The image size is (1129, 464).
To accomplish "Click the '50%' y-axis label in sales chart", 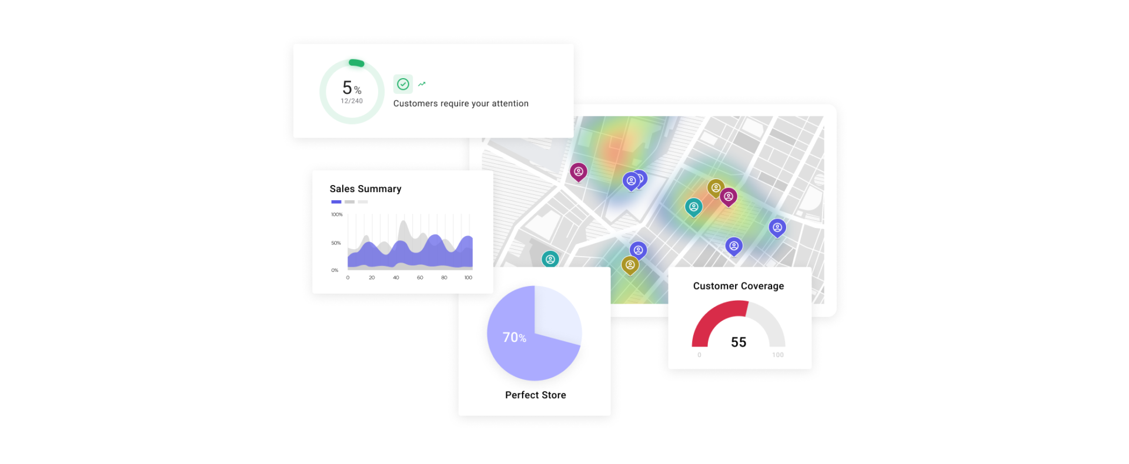I will click(x=336, y=243).
